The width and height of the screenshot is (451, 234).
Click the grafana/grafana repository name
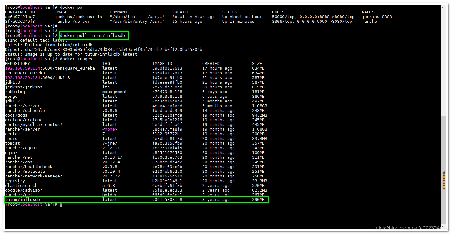point(24,120)
